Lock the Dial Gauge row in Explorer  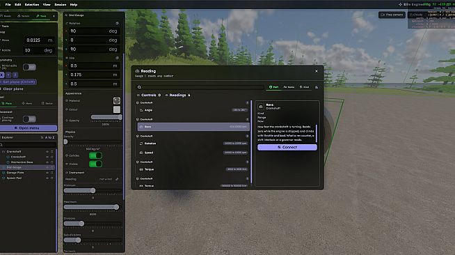point(52,167)
